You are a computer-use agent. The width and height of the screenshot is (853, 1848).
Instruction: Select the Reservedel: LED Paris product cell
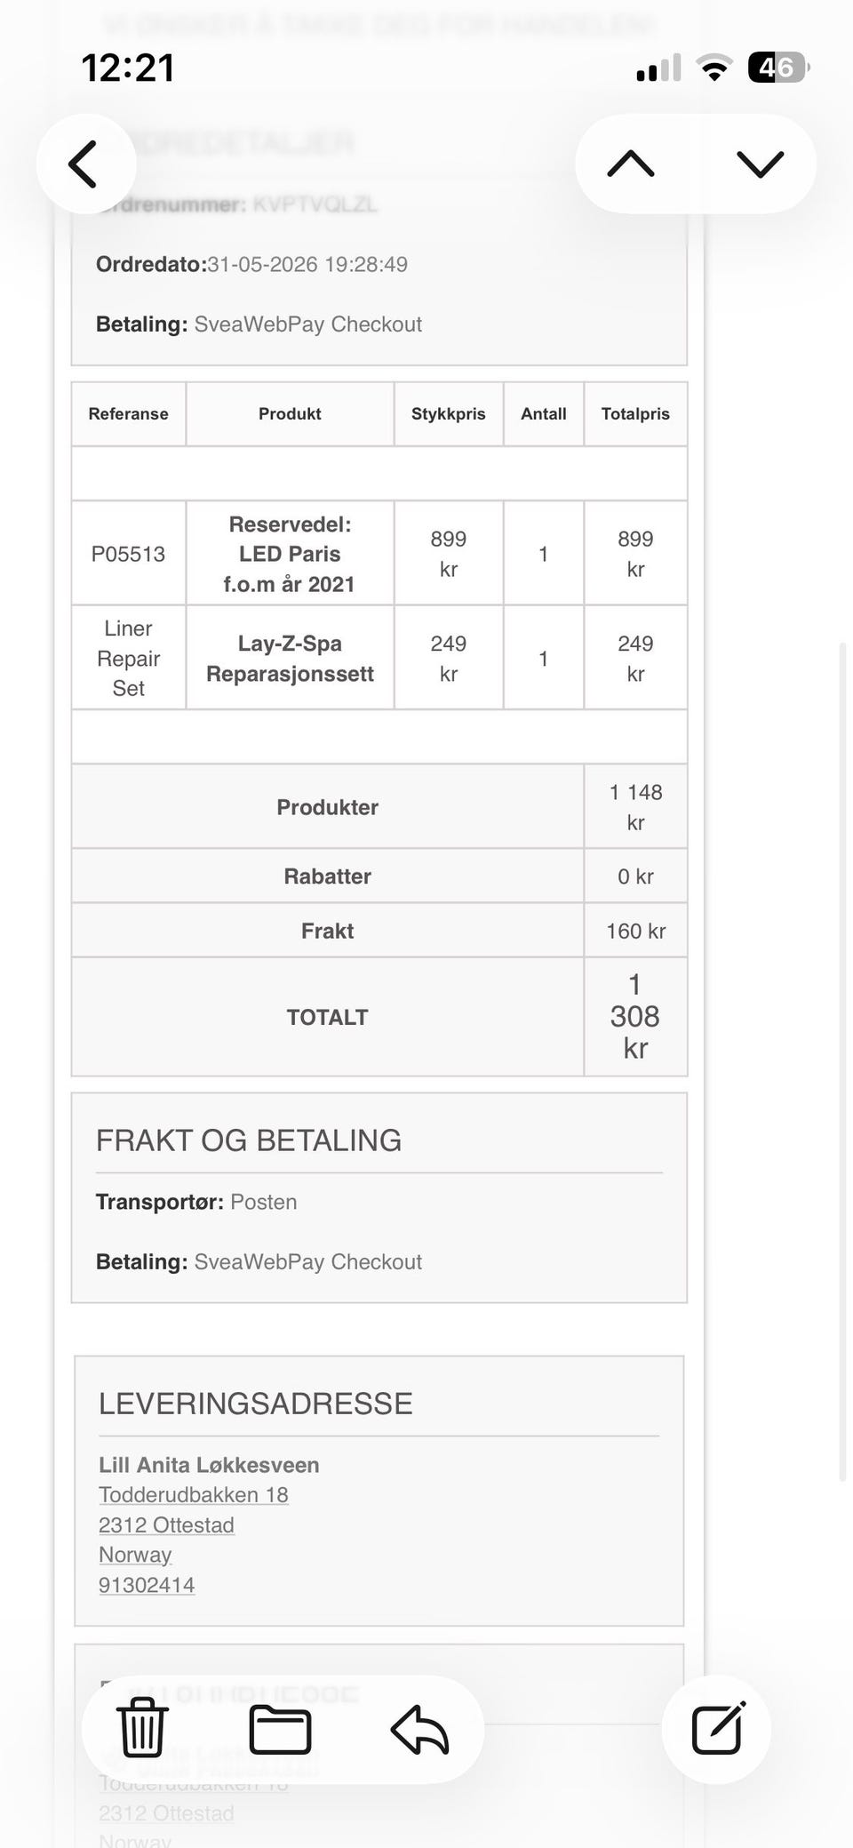tap(290, 554)
